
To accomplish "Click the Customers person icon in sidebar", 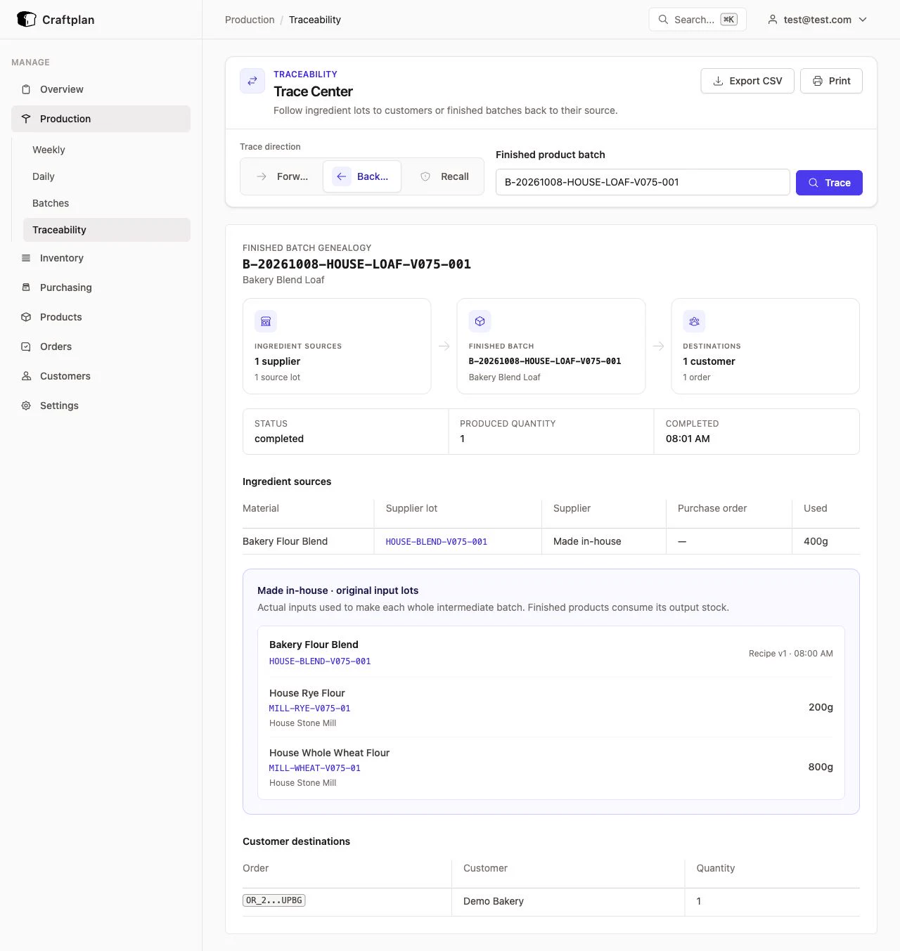I will (26, 376).
